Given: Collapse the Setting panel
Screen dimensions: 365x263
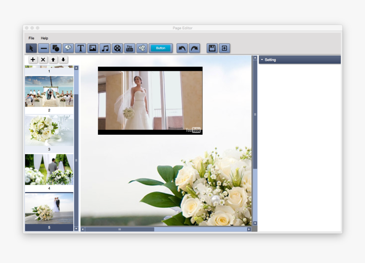Looking at the screenshot, I should (x=262, y=59).
